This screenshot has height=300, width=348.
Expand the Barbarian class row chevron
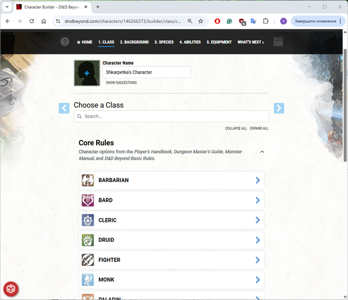click(258, 180)
